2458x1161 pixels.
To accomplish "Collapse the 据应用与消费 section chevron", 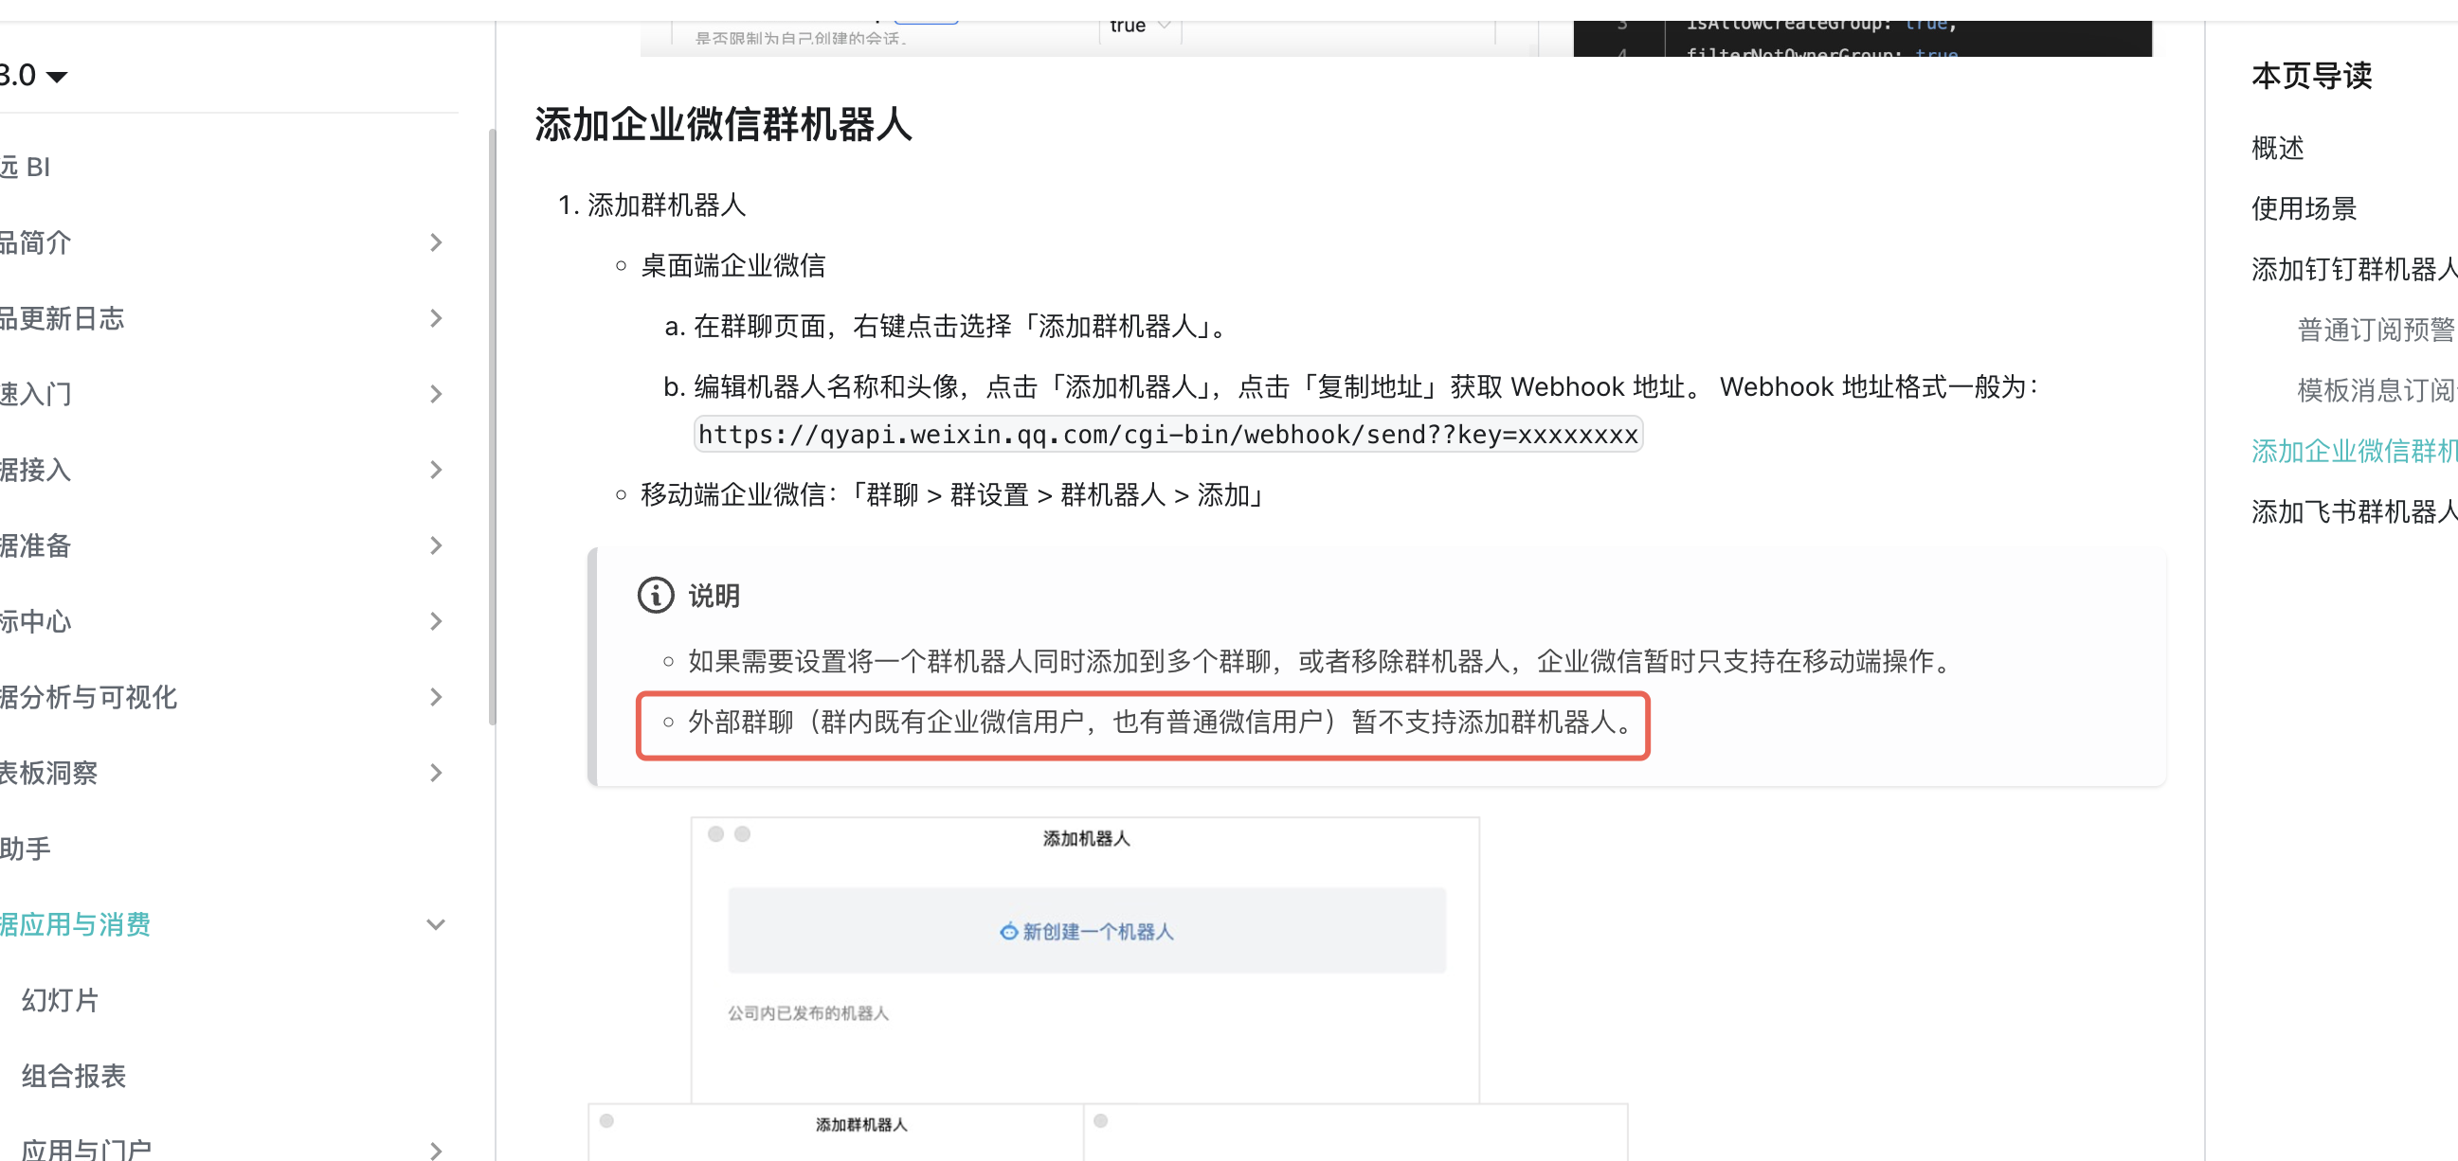I will tap(436, 924).
